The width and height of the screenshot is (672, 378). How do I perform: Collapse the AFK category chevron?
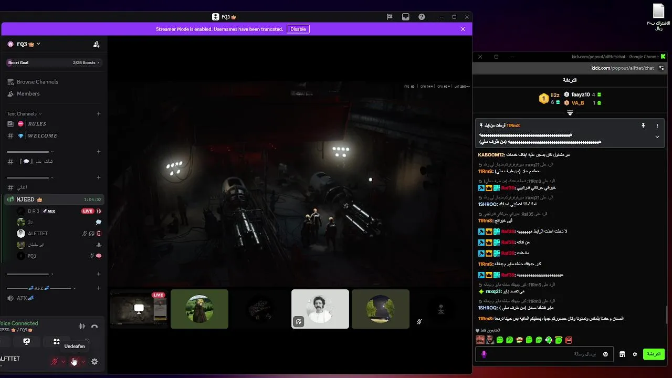tap(75, 288)
